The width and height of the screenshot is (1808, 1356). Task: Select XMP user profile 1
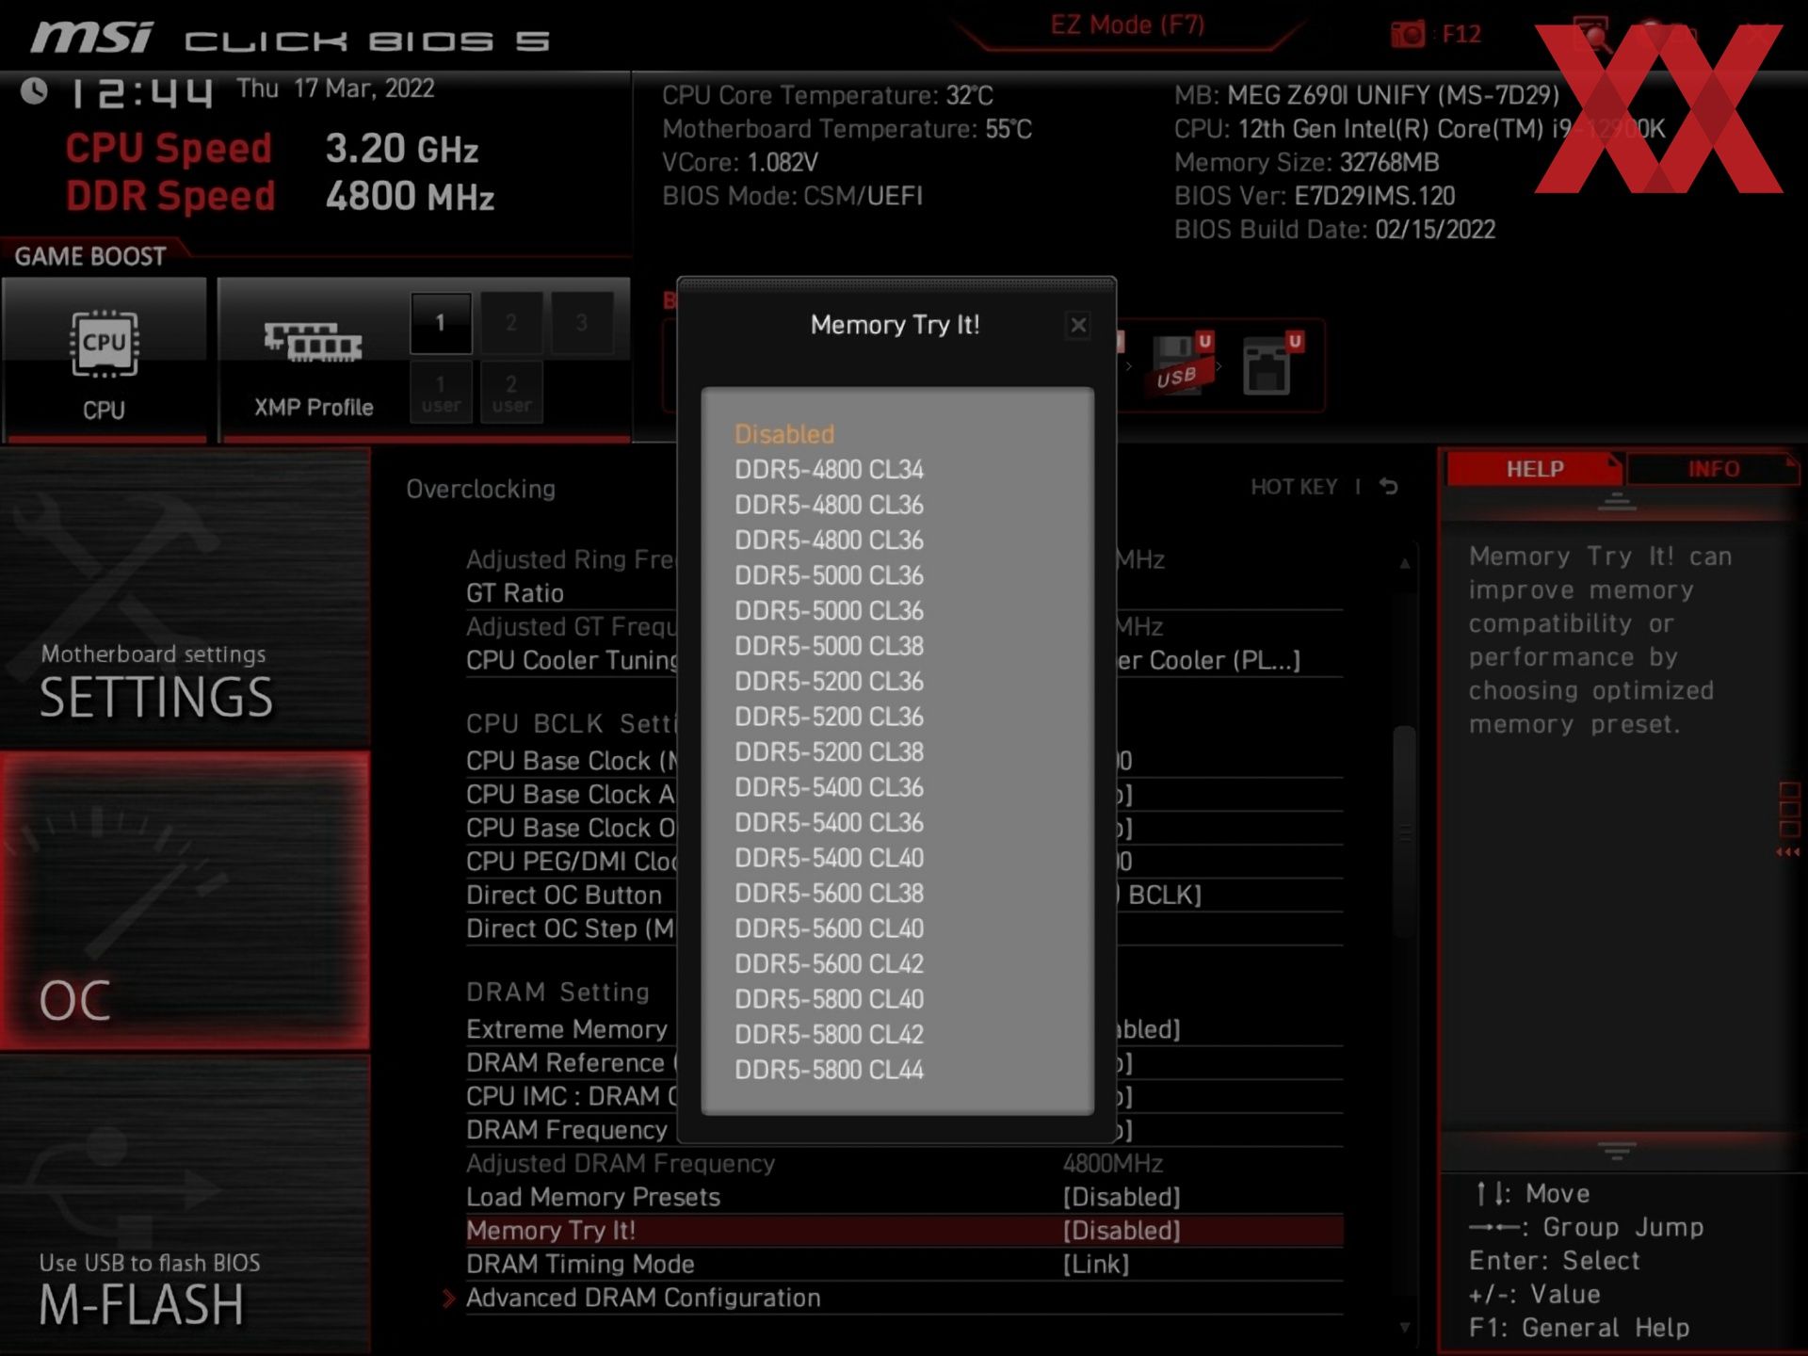[x=441, y=393]
